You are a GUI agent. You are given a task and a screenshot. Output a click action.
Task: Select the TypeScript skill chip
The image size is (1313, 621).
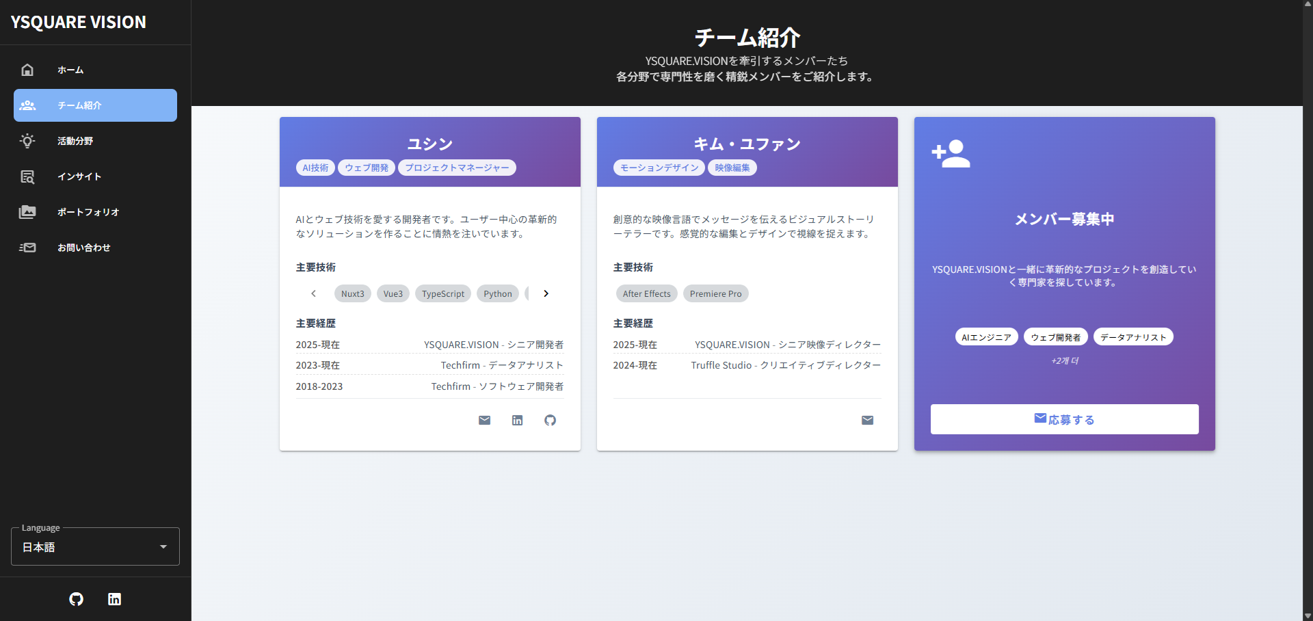pyautogui.click(x=443, y=293)
